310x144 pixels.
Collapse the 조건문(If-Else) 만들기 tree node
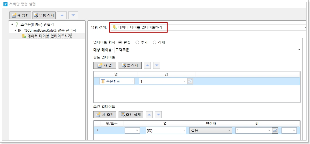pyautogui.click(x=12, y=24)
